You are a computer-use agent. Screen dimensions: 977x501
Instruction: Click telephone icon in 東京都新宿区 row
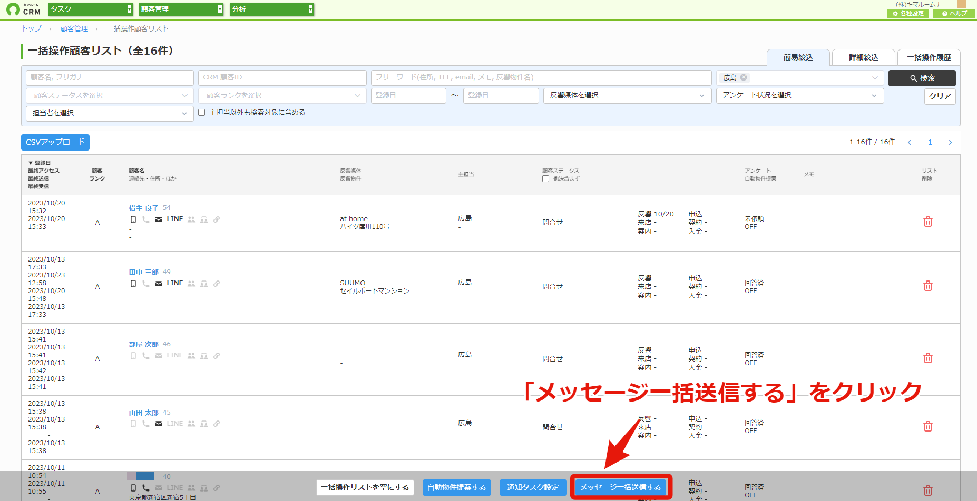(x=146, y=488)
